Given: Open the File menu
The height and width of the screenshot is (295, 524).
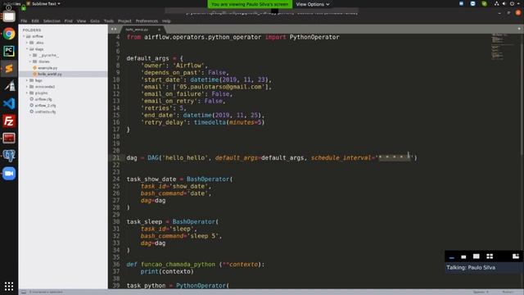Looking at the screenshot, I should [24, 20].
